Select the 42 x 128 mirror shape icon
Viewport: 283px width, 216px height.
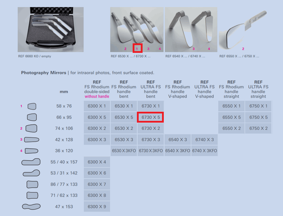pyautogui.click(x=31, y=140)
